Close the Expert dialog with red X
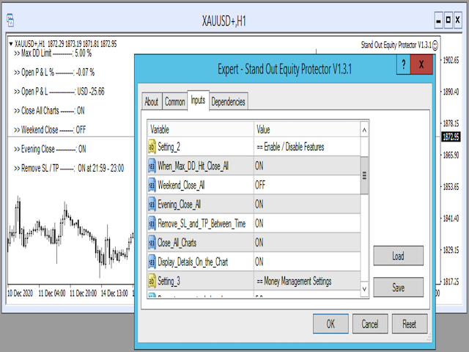Screen dimensions: 469x352 pyautogui.click(x=421, y=64)
